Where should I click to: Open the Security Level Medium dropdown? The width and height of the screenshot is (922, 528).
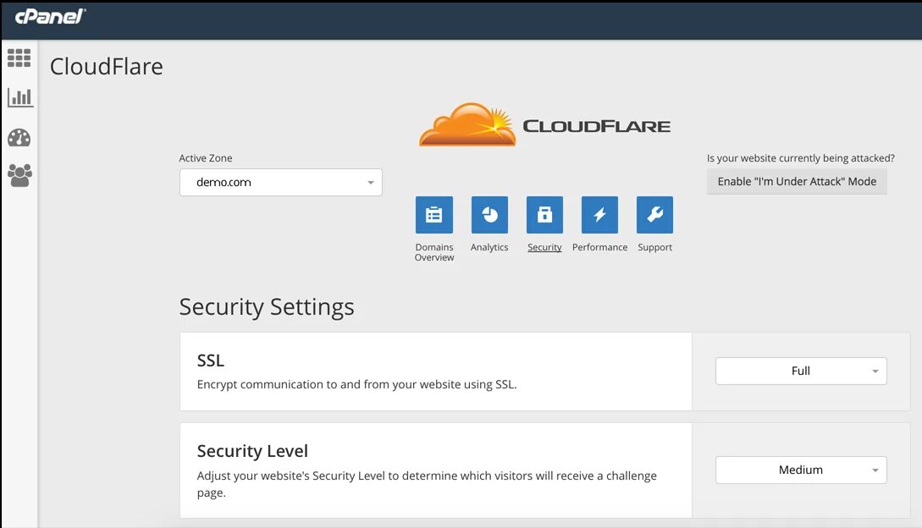[801, 470]
